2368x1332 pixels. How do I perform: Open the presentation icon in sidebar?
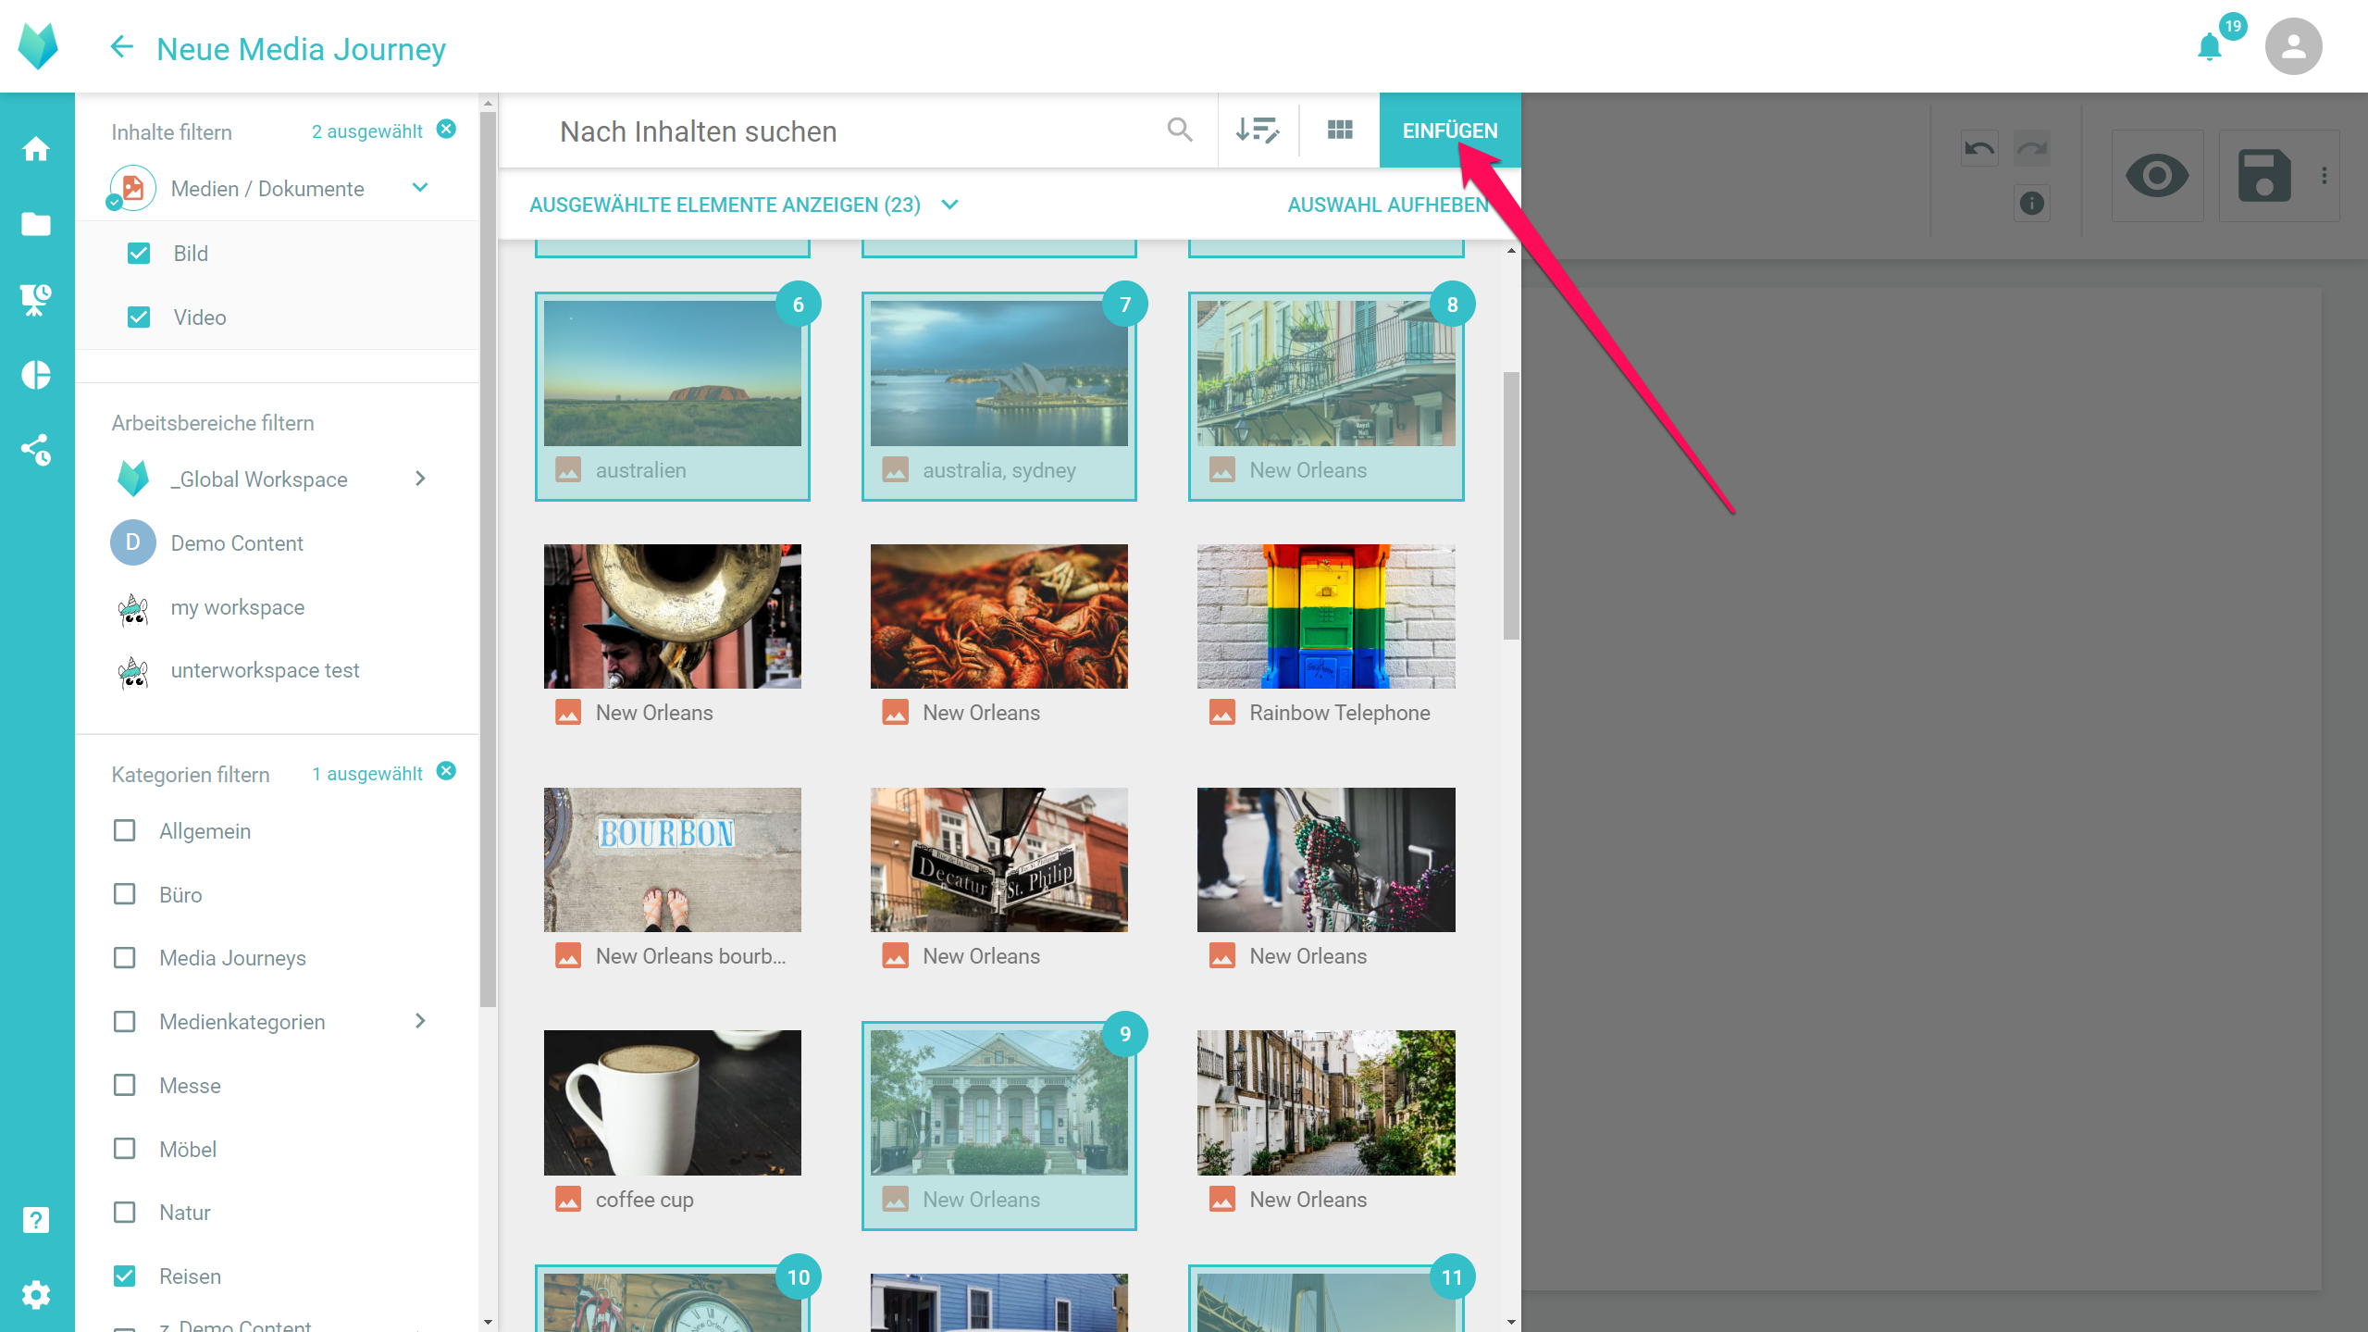pos(36,299)
